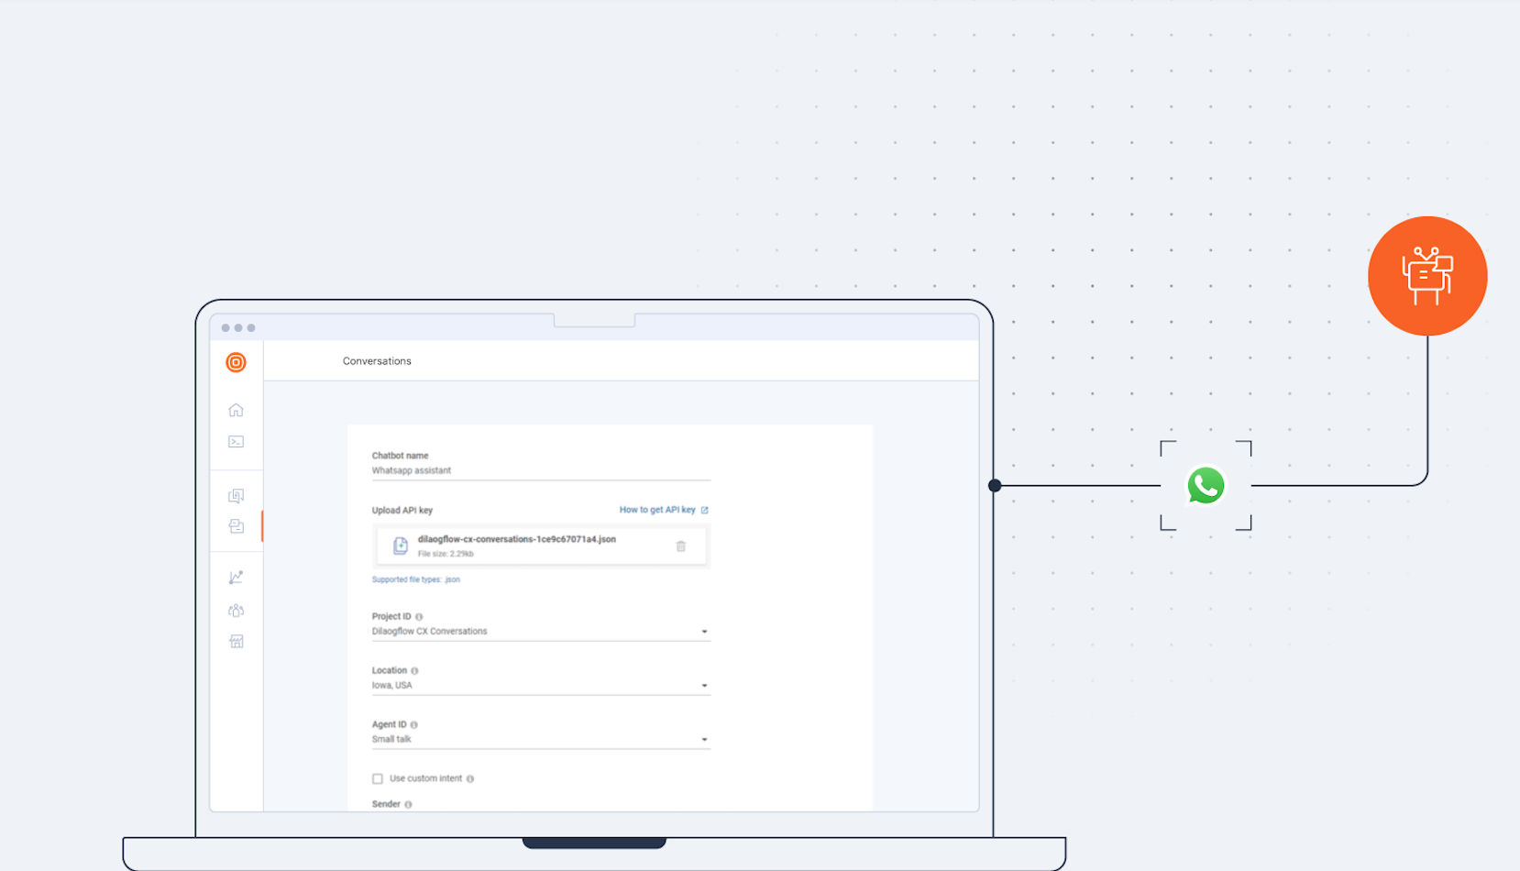Image resolution: width=1520 pixels, height=871 pixels.
Task: Open the analytics line chart sidebar icon
Action: click(x=236, y=578)
